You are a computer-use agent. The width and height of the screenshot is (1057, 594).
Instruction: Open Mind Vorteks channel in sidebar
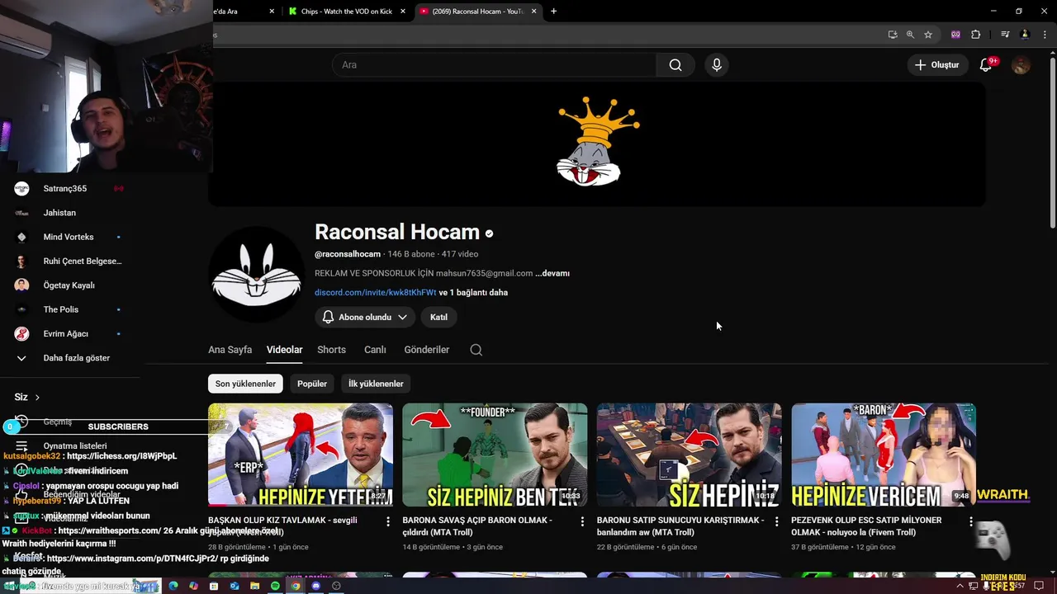[70, 237]
